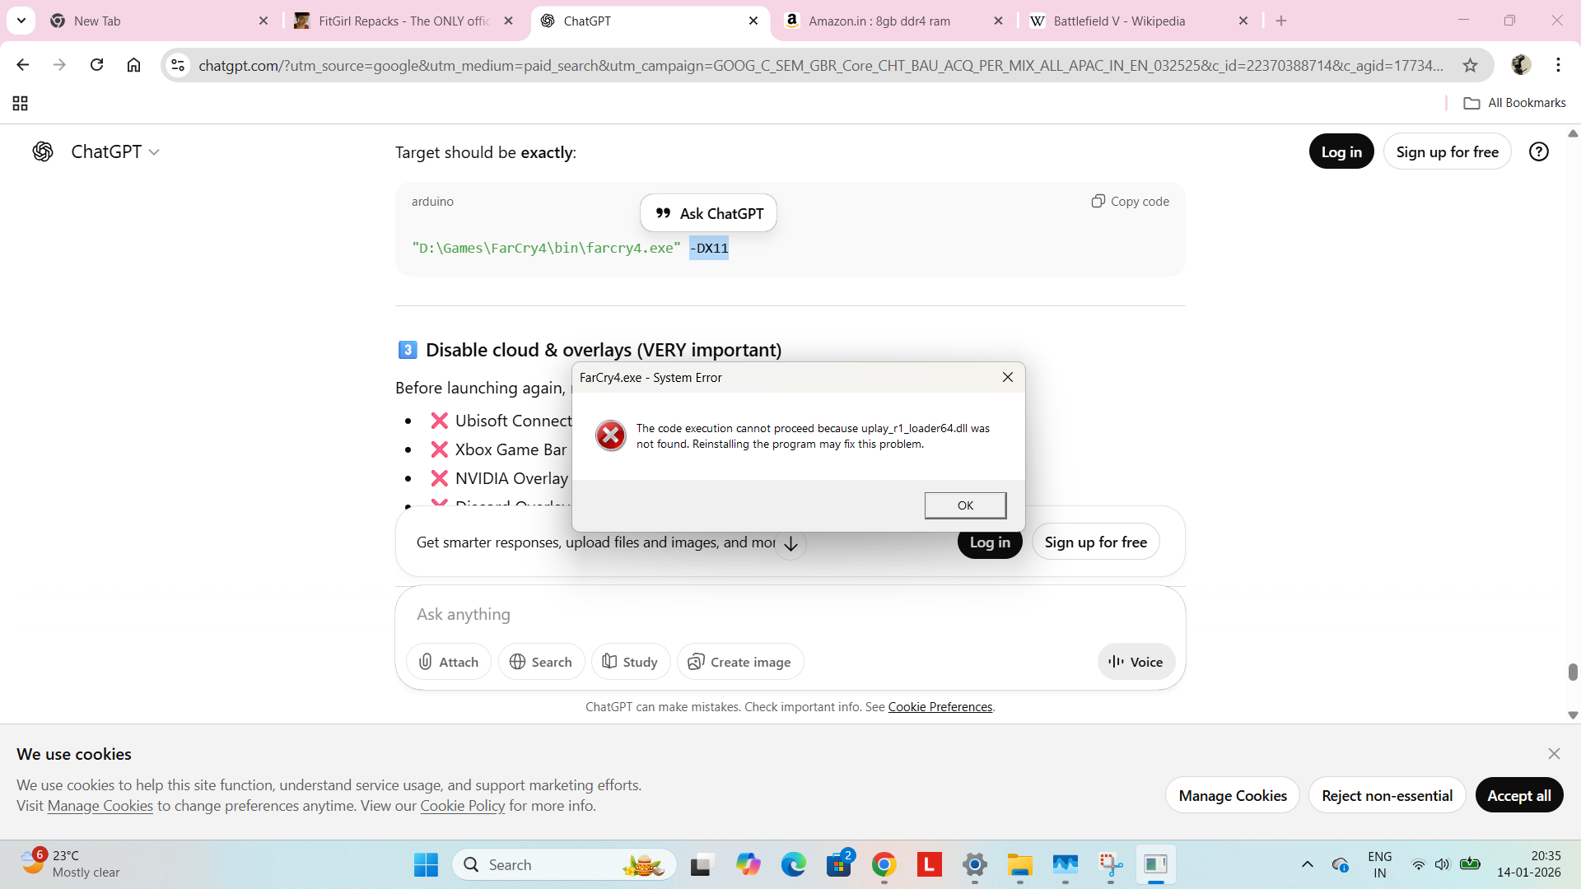Expand the ChatGPT model dropdown
The height and width of the screenshot is (889, 1581).
pyautogui.click(x=115, y=151)
